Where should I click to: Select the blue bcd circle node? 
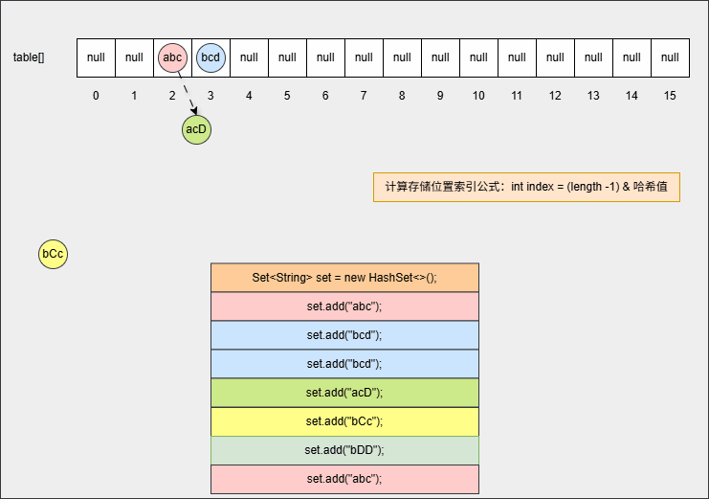(210, 57)
